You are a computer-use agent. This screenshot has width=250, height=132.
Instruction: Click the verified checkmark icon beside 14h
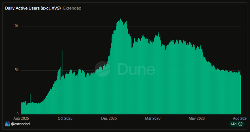coord(240,124)
